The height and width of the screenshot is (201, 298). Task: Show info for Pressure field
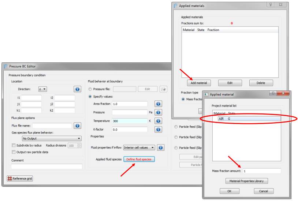click(158, 112)
